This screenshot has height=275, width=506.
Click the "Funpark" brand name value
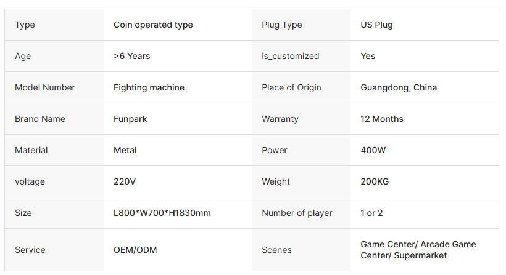click(130, 119)
